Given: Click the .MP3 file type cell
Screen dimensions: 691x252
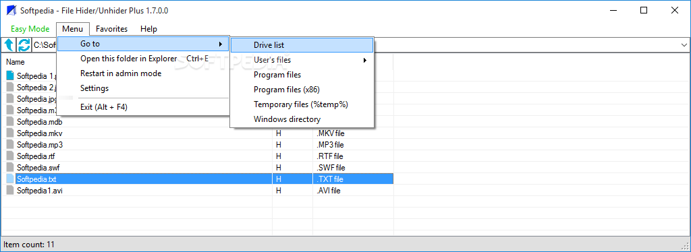Looking at the screenshot, I should click(330, 145).
